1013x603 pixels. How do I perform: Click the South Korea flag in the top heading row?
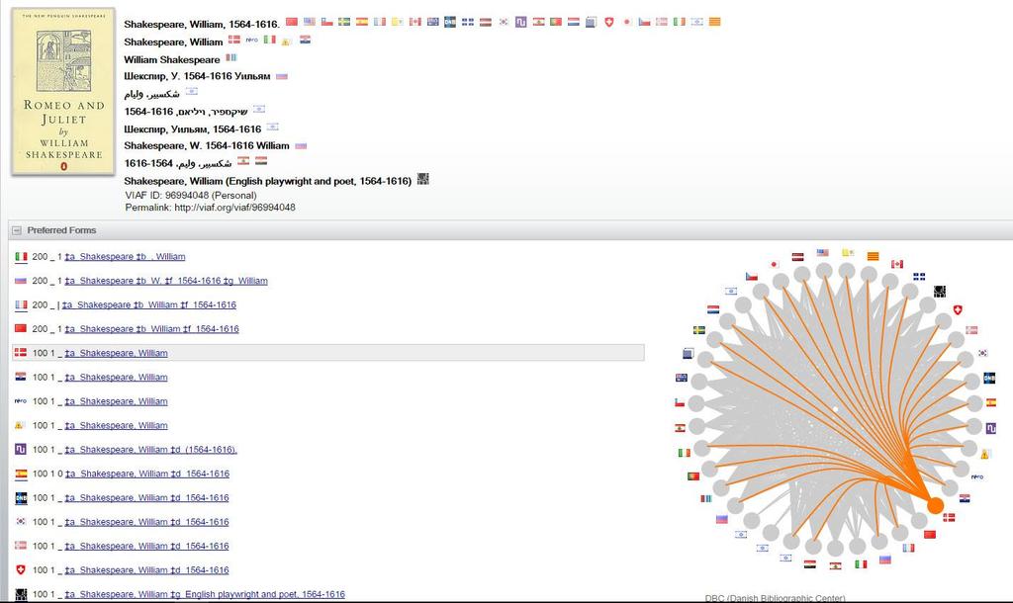pyautogui.click(x=504, y=22)
